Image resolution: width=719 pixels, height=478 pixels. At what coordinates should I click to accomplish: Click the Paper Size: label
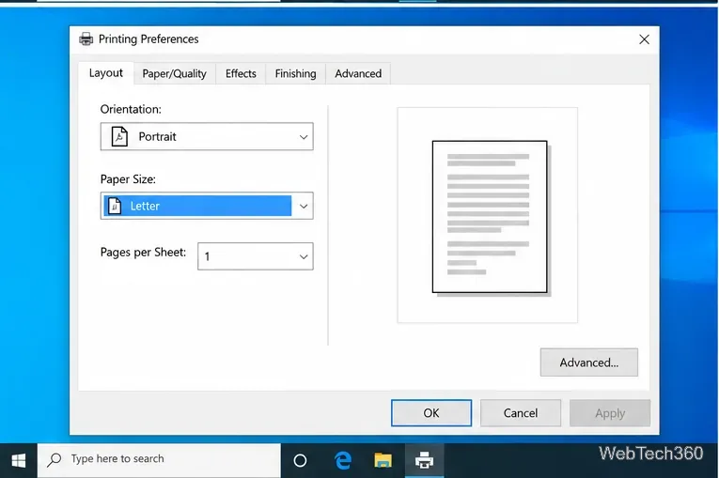(128, 179)
